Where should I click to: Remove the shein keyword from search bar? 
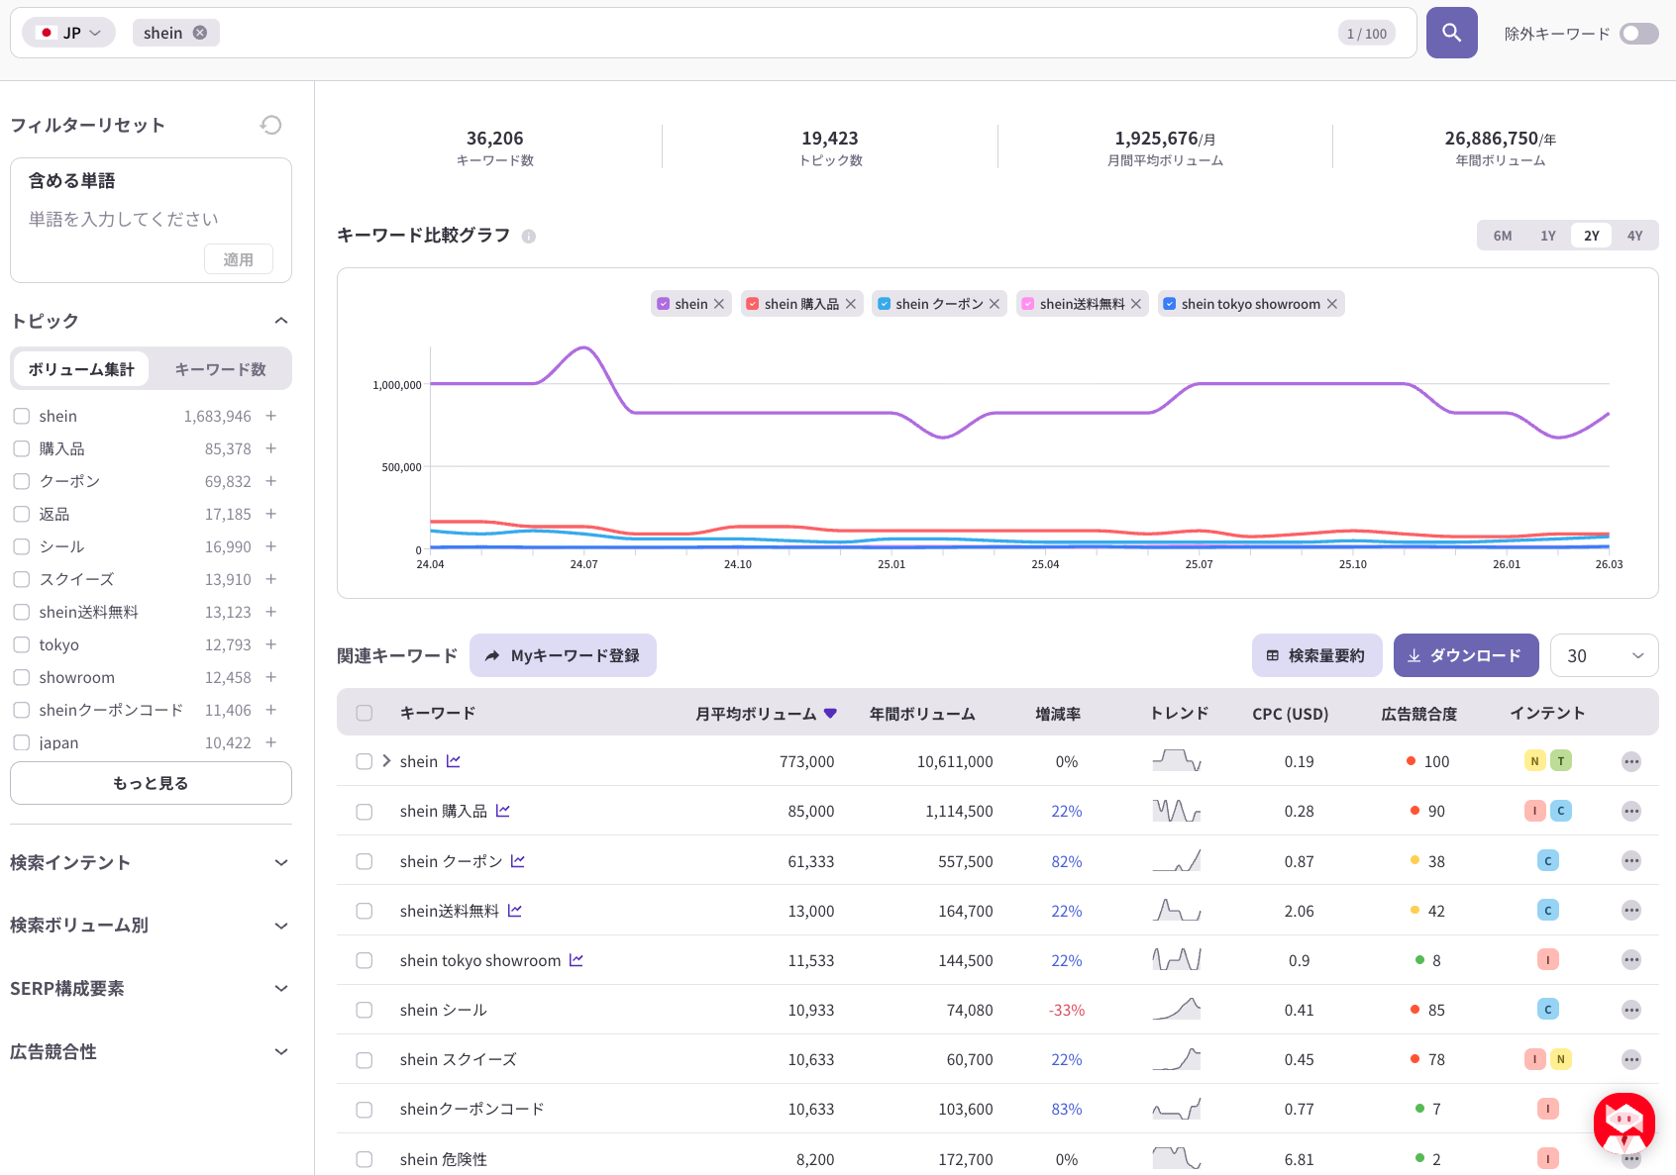(x=199, y=32)
